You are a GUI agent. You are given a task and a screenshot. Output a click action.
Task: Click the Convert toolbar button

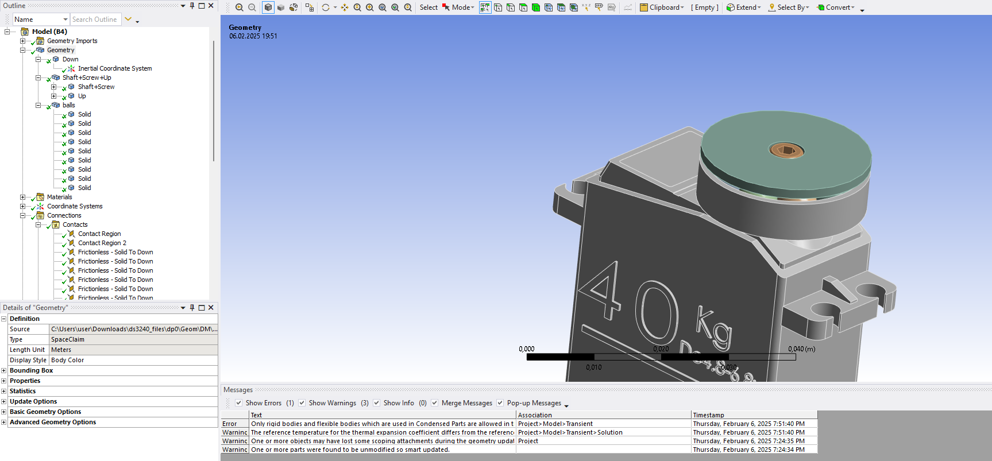[x=836, y=7]
